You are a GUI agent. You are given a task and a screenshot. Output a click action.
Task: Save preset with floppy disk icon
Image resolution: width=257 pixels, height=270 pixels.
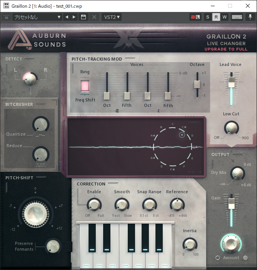click(x=83, y=17)
